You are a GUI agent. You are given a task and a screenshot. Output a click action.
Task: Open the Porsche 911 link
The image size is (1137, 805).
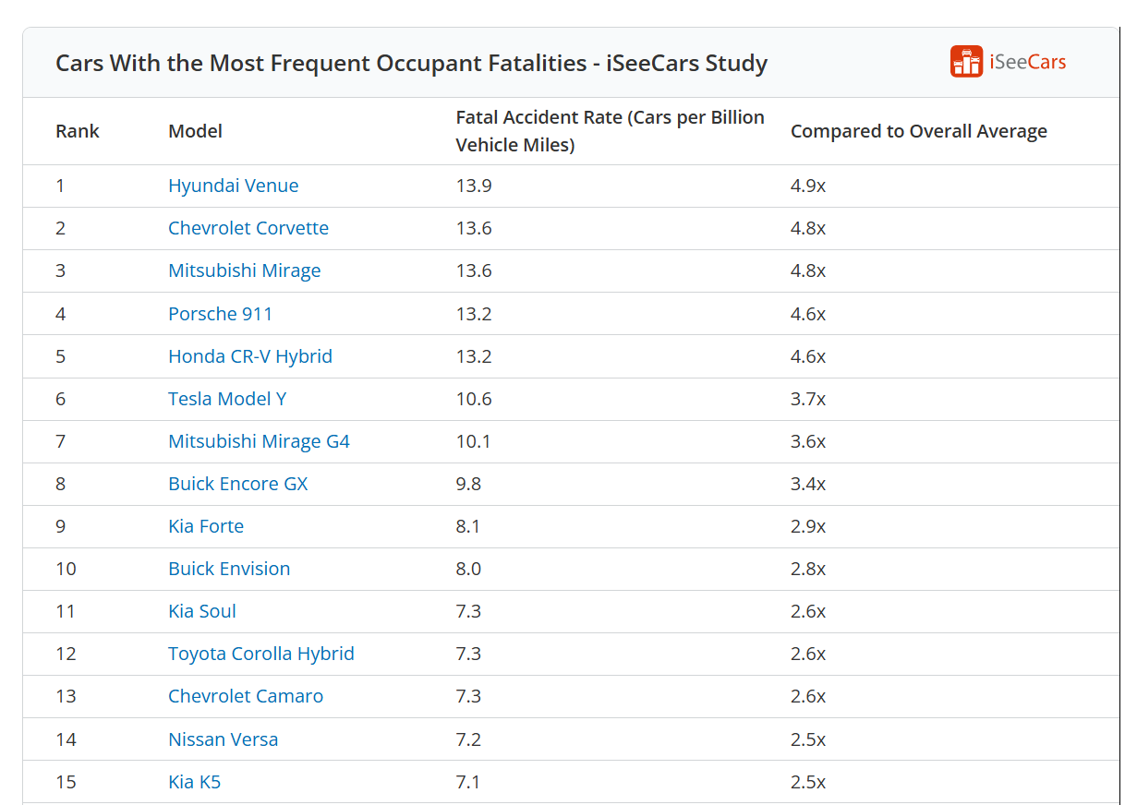[221, 314]
